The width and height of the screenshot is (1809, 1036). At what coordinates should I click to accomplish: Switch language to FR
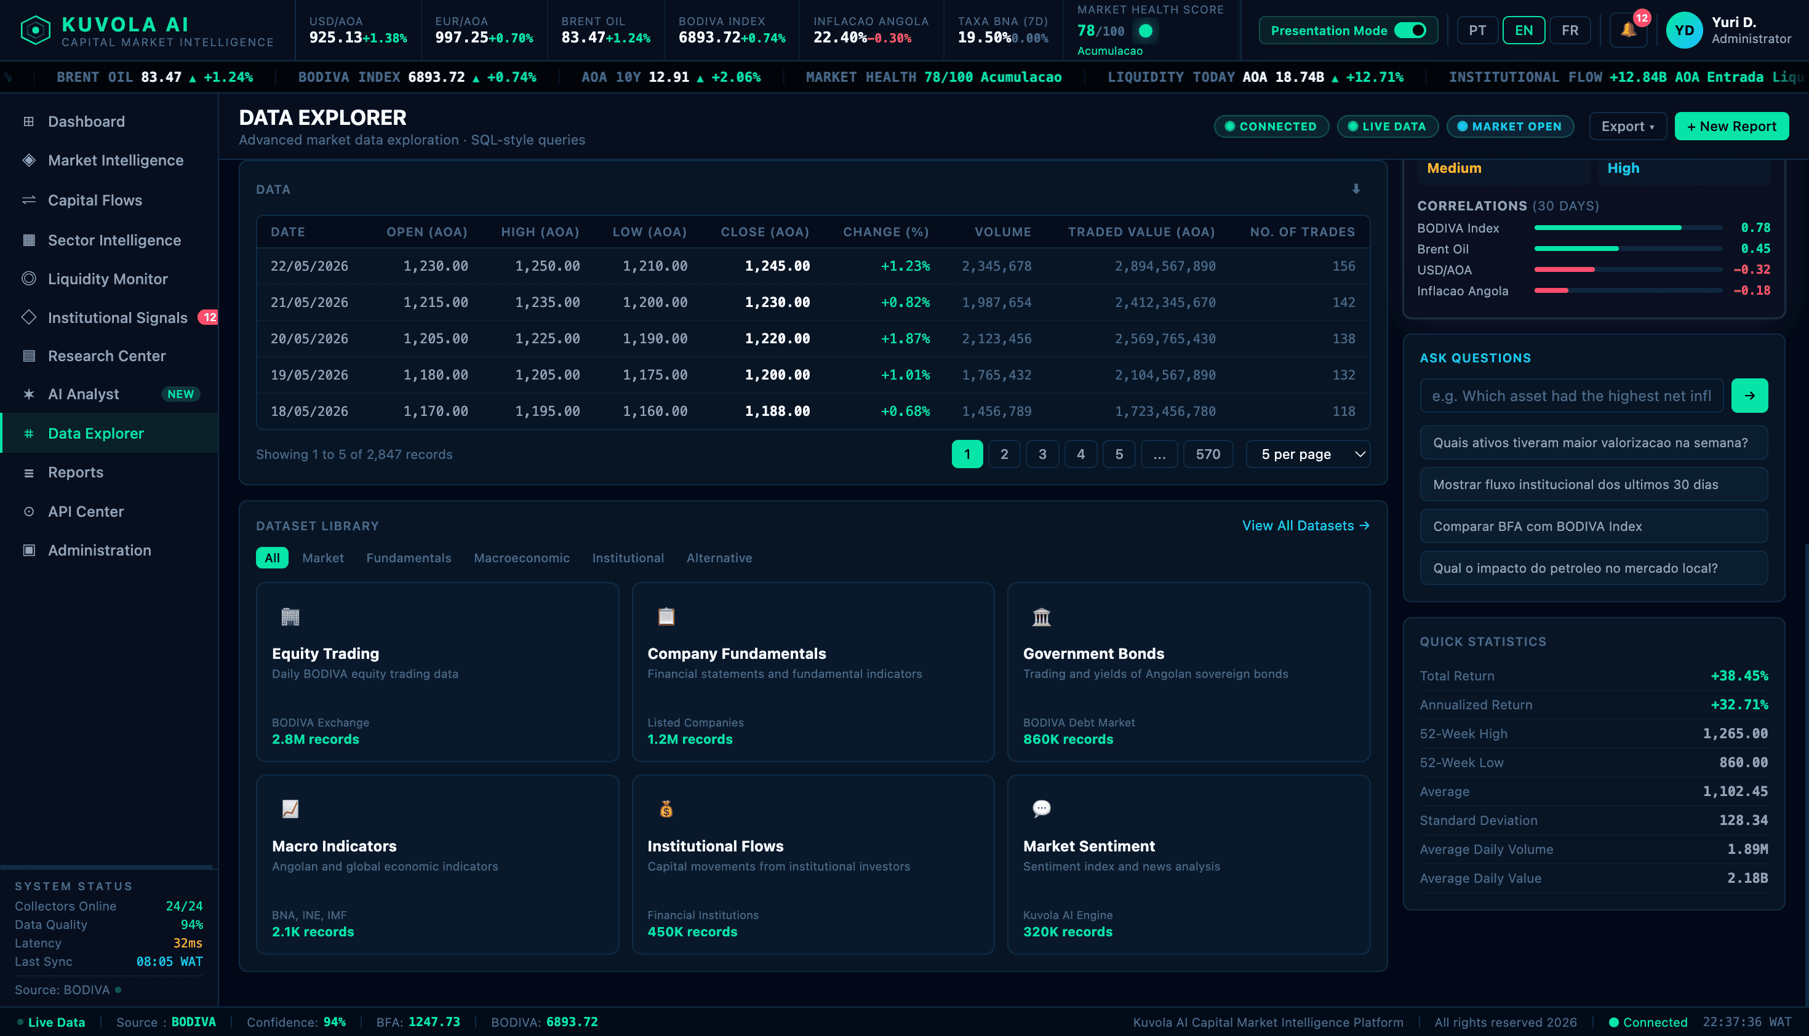point(1570,31)
